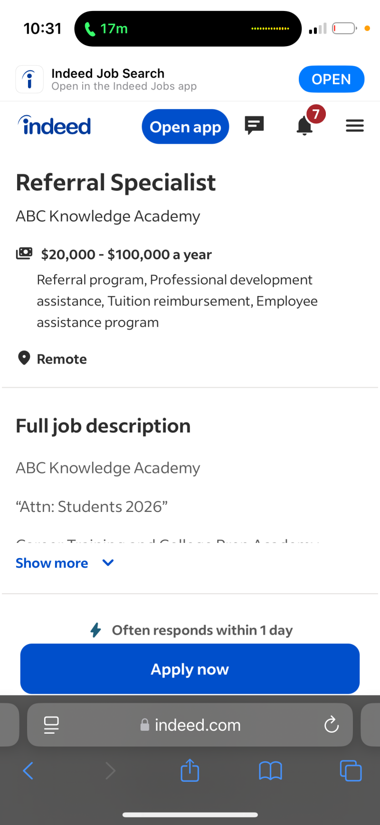Open Safari bookmarks book icon
The image size is (380, 825).
270,771
